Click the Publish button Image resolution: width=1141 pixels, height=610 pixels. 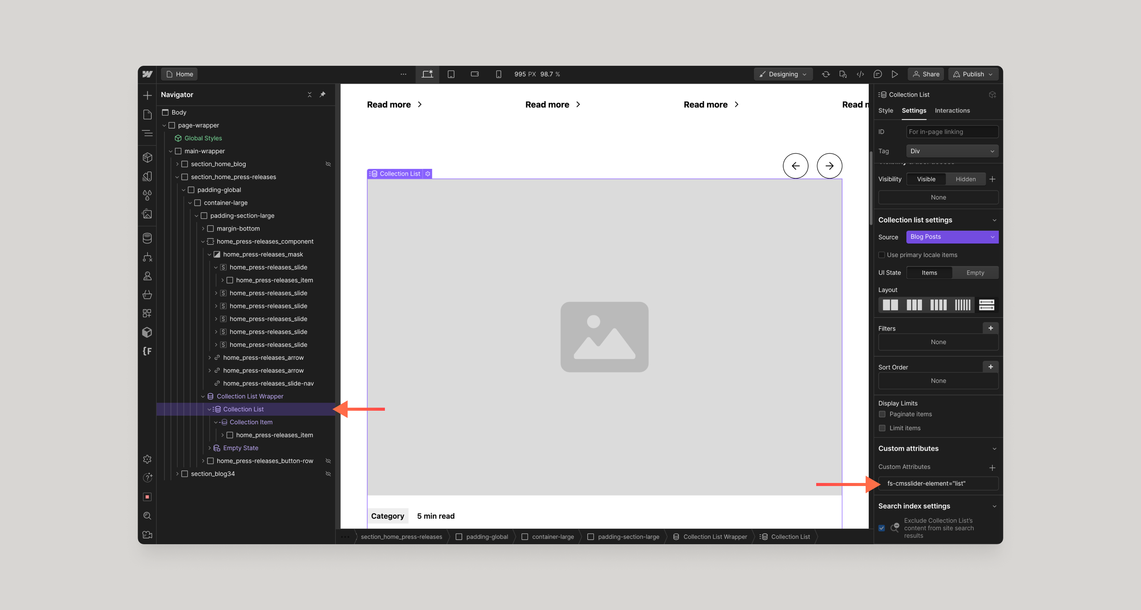[973, 74]
